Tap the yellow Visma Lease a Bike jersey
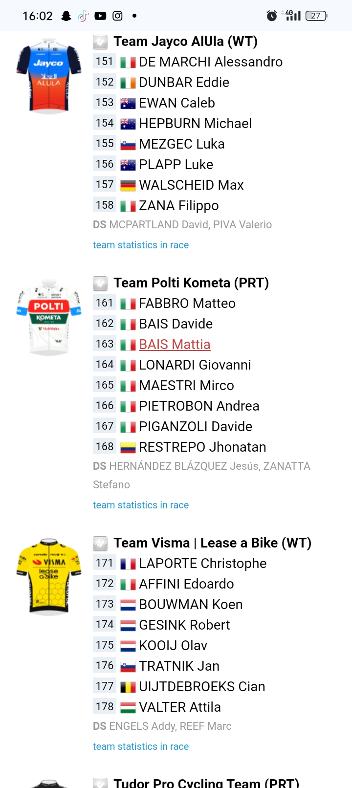This screenshot has width=352, height=788. tap(49, 577)
